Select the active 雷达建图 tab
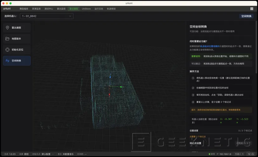Screen dimensions: 258x157 coord(73,9)
